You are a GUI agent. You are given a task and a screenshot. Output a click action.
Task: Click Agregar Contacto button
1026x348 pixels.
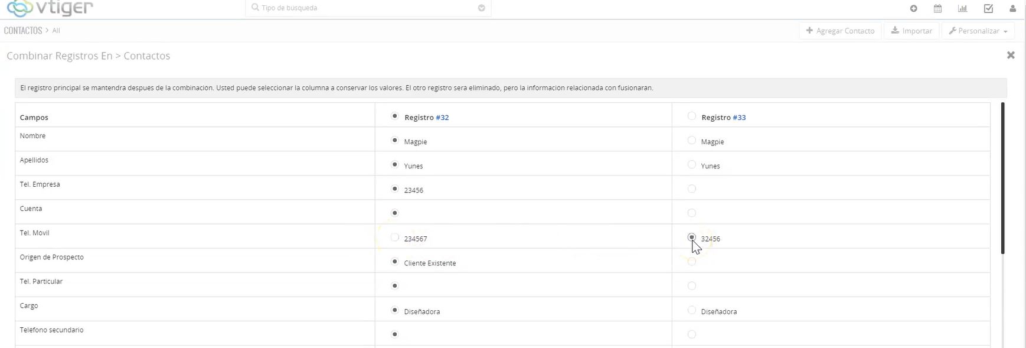tap(840, 31)
